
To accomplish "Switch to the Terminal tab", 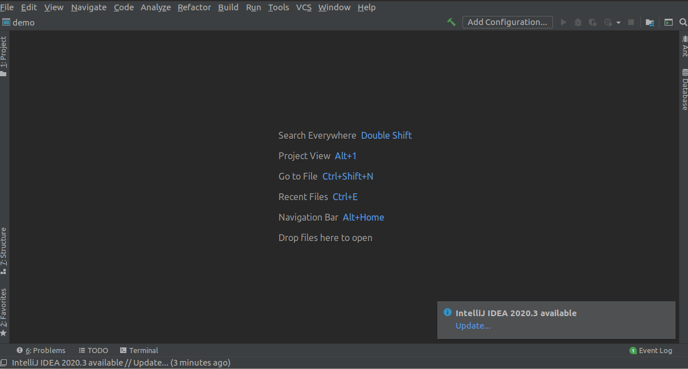I will [139, 350].
